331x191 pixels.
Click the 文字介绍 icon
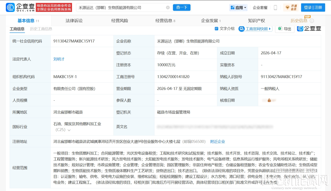click(x=216, y=29)
